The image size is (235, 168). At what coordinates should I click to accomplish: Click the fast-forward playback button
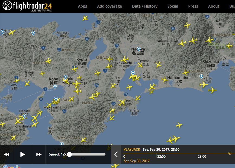pos(39,154)
